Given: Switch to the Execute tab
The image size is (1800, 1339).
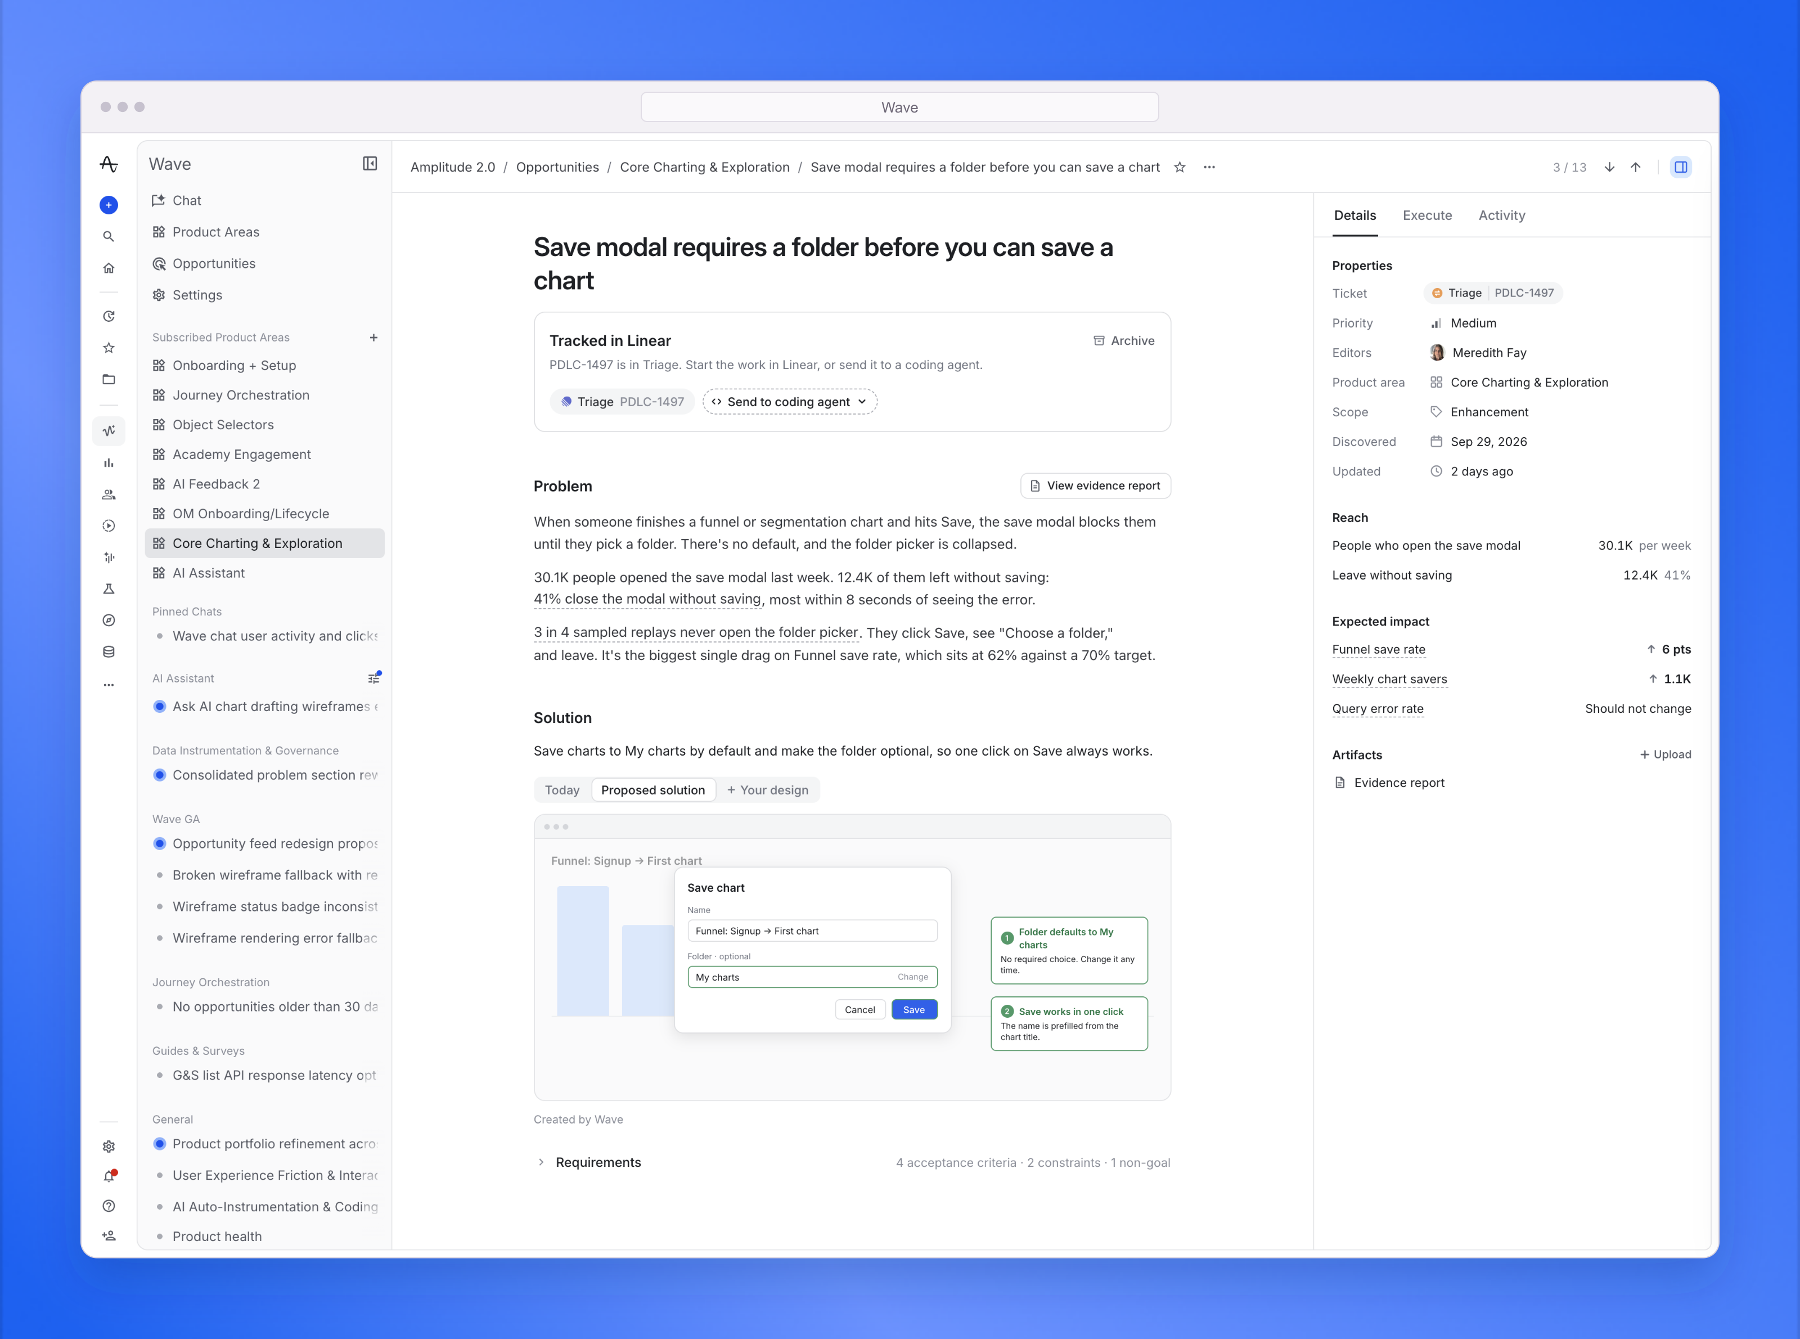Looking at the screenshot, I should 1427,215.
